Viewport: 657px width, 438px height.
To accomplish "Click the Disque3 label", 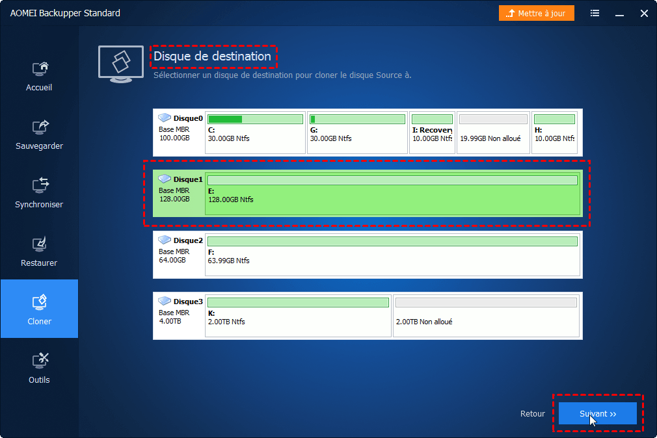I will (x=188, y=302).
